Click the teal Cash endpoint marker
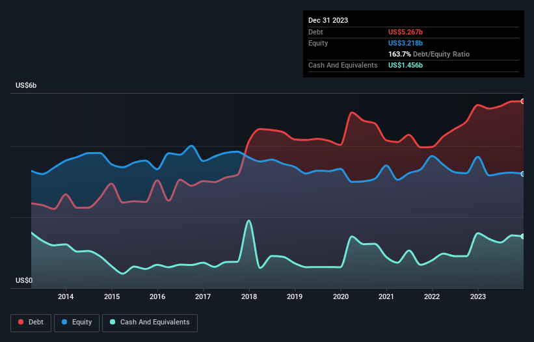This screenshot has width=534, height=342. tap(523, 236)
